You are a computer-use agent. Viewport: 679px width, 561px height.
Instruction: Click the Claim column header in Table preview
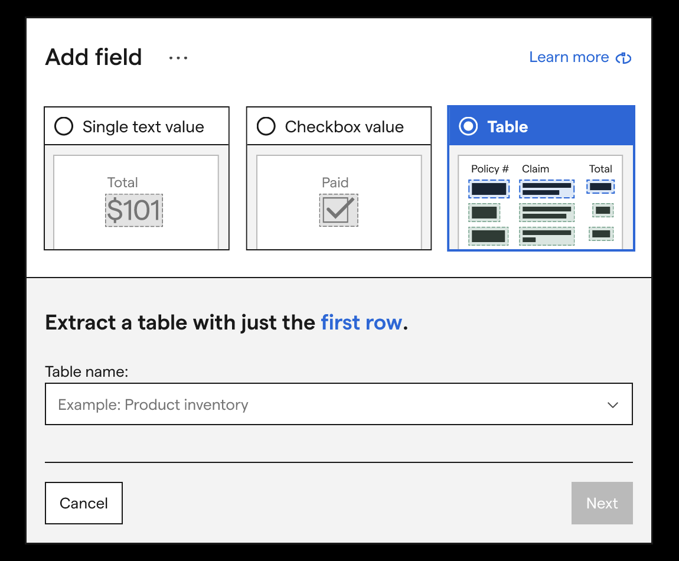click(536, 169)
